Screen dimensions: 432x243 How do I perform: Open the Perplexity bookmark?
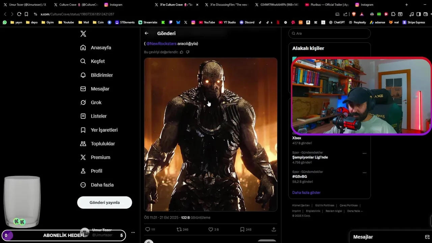pyautogui.click(x=357, y=22)
